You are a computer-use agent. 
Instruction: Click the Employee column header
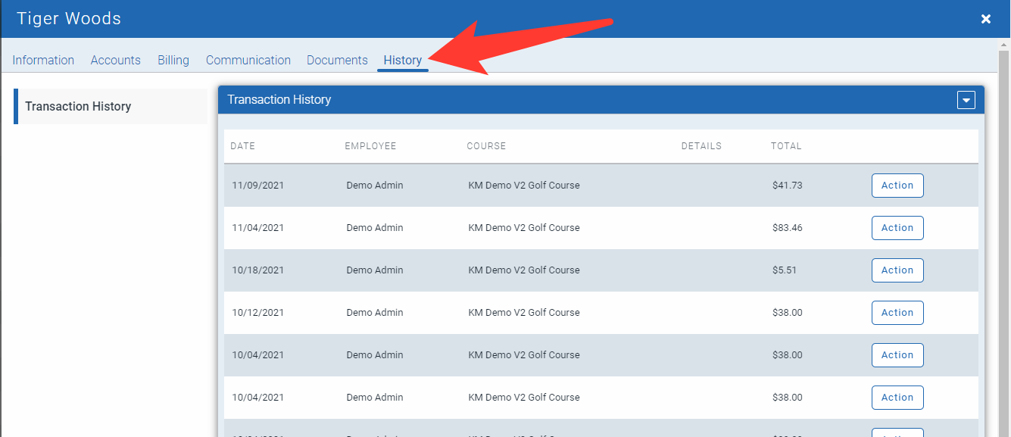(x=370, y=146)
